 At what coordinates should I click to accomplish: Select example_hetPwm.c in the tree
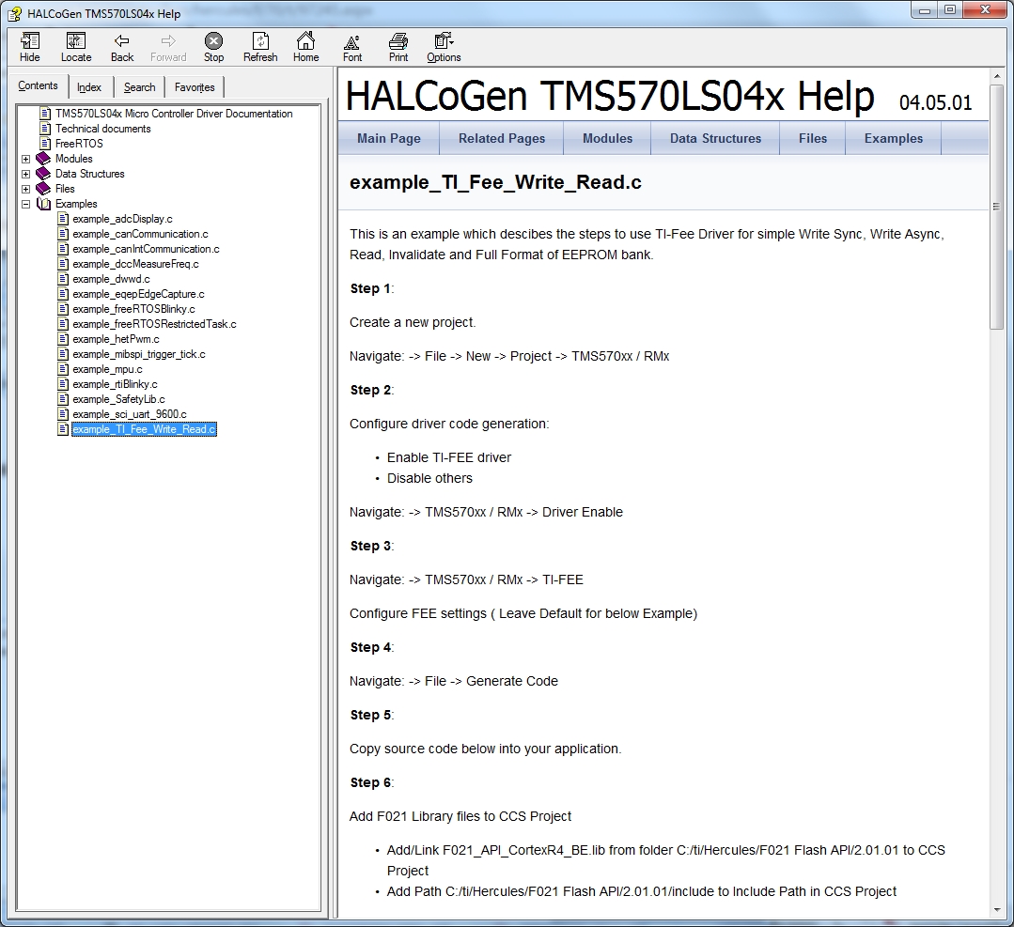[116, 339]
